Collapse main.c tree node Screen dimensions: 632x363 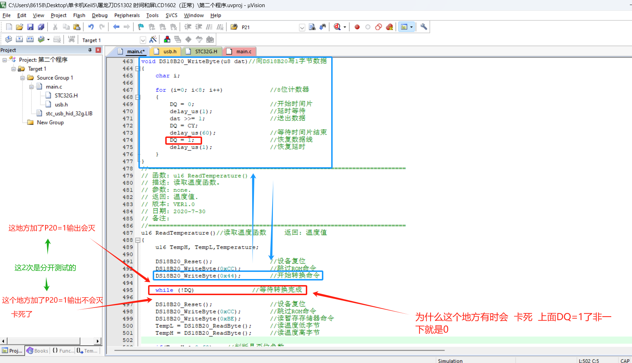[31, 87]
